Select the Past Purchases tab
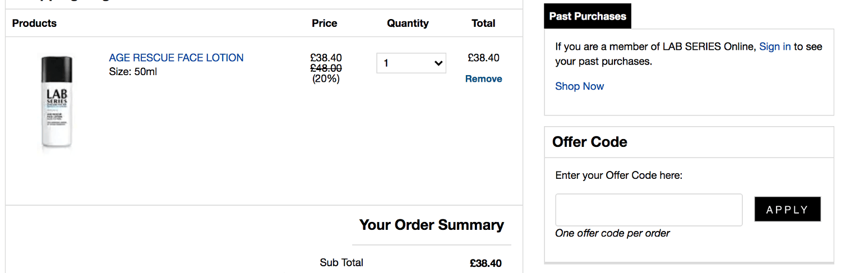Image resolution: width=841 pixels, height=273 pixels. [588, 16]
